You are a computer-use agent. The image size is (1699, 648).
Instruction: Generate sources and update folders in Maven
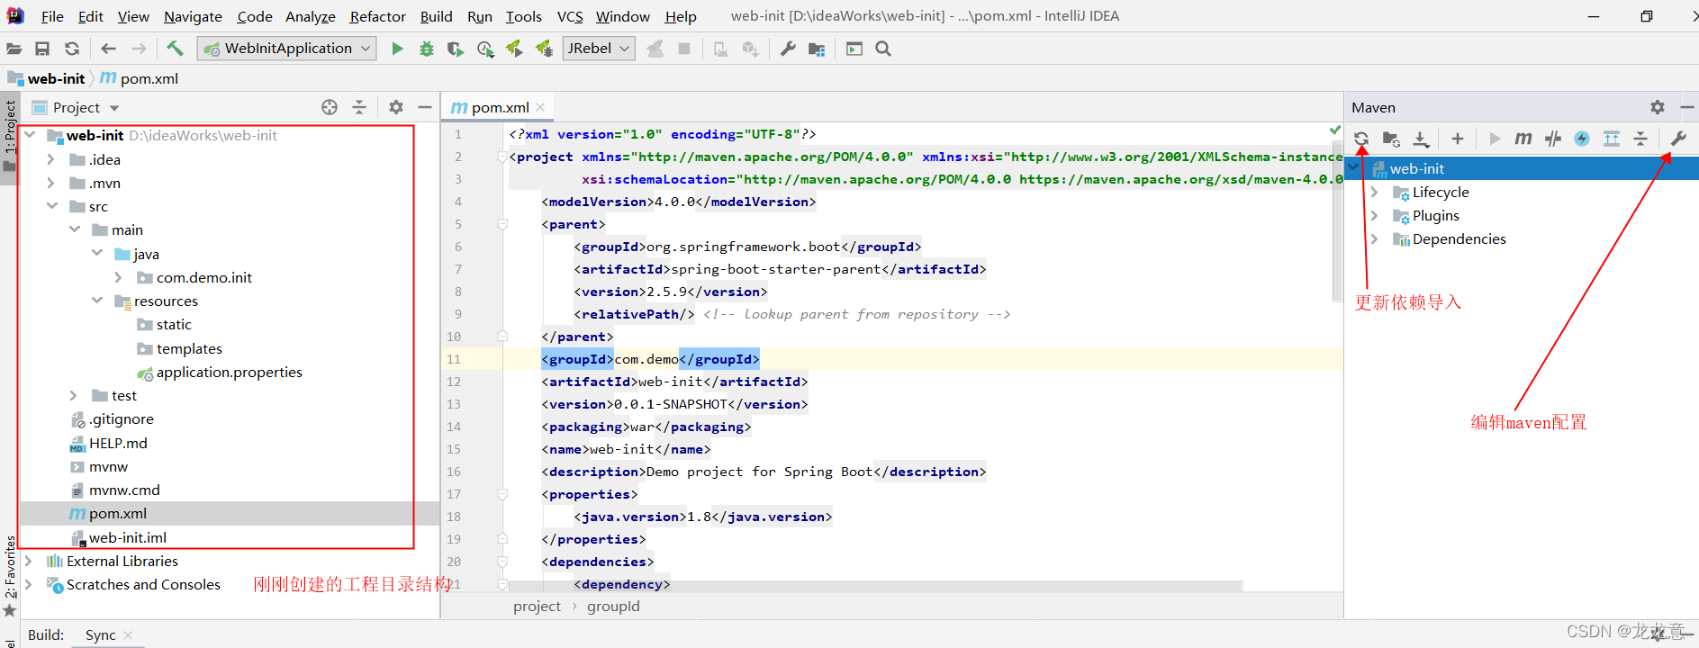(1391, 139)
